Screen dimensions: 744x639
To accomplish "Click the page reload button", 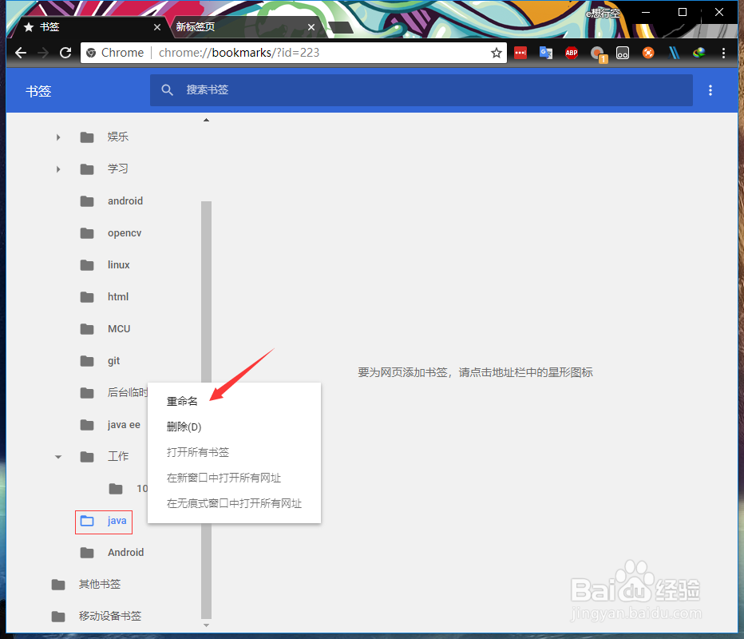I will pyautogui.click(x=65, y=53).
